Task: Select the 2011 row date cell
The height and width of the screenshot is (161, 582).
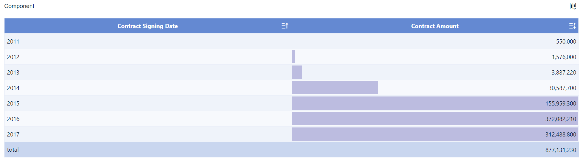Action: tap(13, 42)
